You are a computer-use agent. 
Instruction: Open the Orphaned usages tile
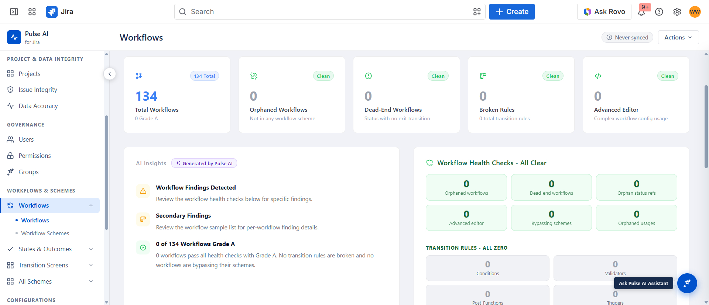tap(637, 218)
